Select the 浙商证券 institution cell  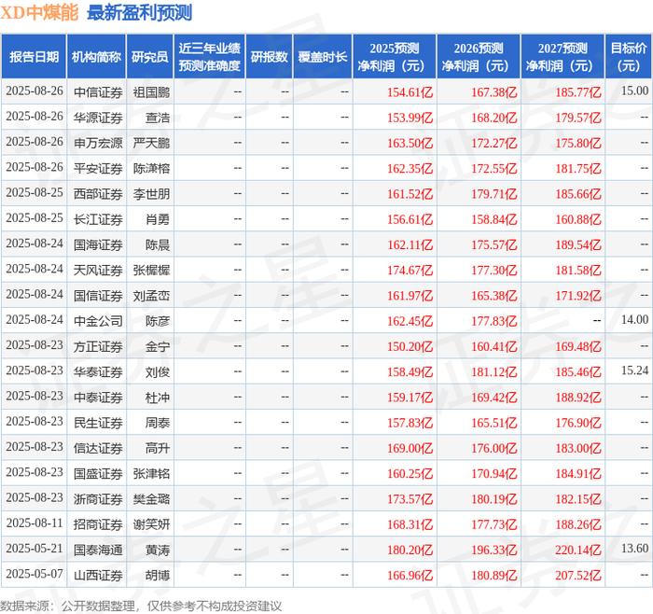(x=98, y=498)
